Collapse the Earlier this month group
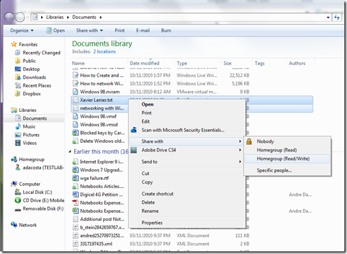 click(x=70, y=152)
